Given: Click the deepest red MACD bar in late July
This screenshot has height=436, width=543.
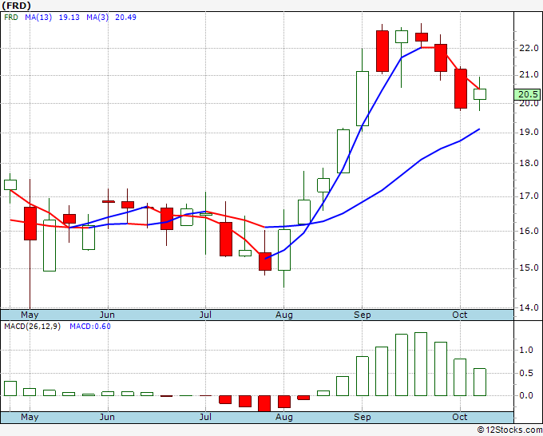Looking at the screenshot, I should coord(264,403).
